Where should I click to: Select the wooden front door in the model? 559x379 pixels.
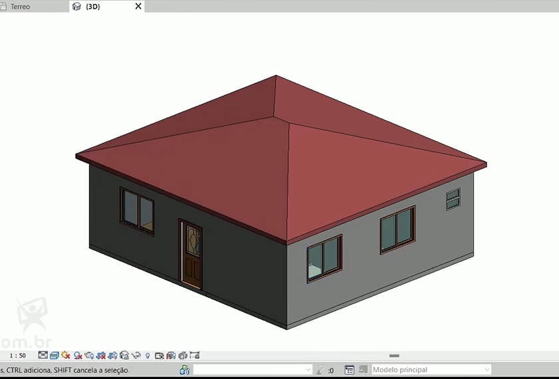(192, 255)
